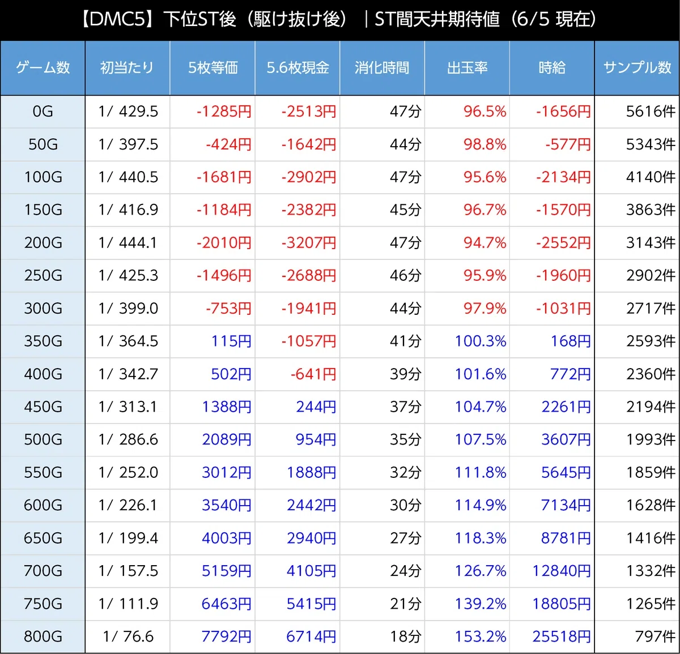Select the 150G row label

[43, 210]
